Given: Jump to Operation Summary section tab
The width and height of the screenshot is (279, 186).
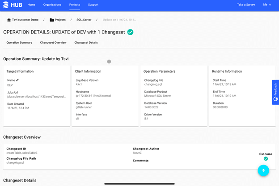Looking at the screenshot, I should tap(19, 42).
